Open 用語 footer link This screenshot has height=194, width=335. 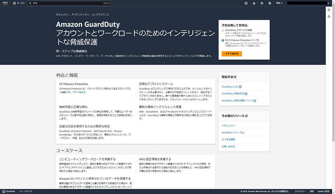pyautogui.click(x=312, y=191)
